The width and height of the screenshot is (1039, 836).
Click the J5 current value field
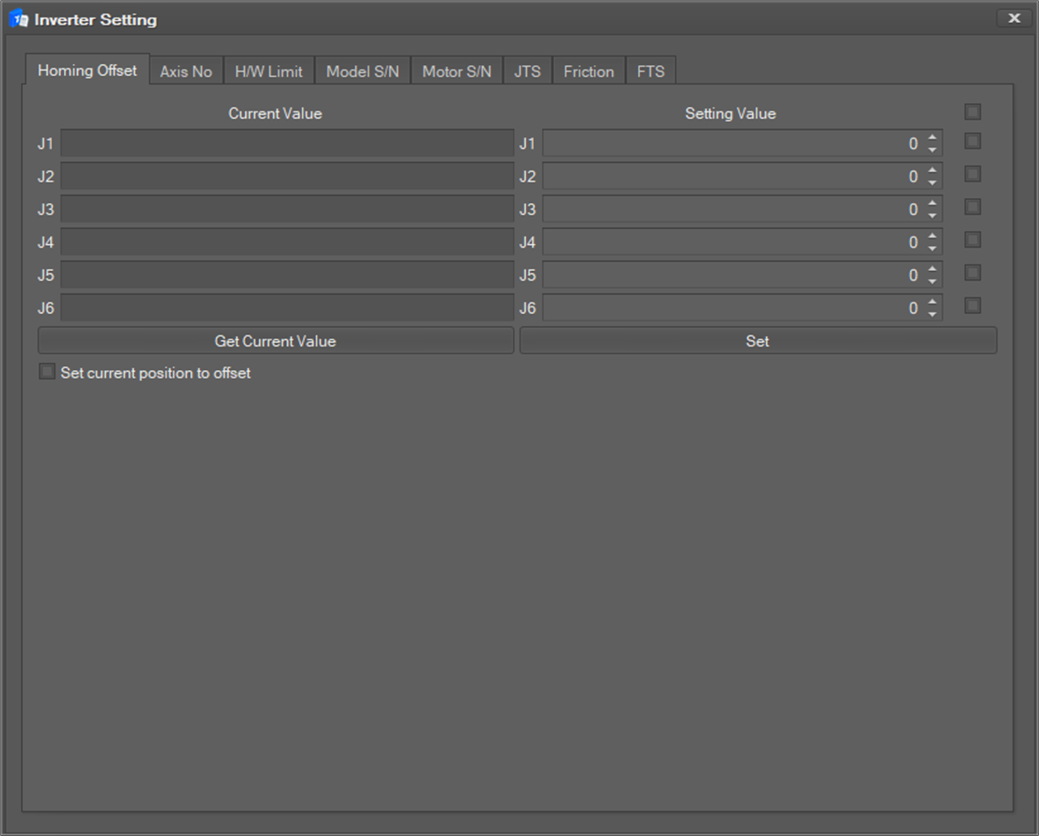click(x=287, y=275)
